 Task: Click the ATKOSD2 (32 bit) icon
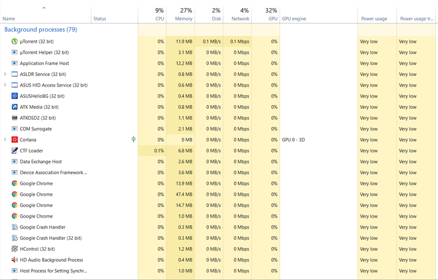[15, 118]
